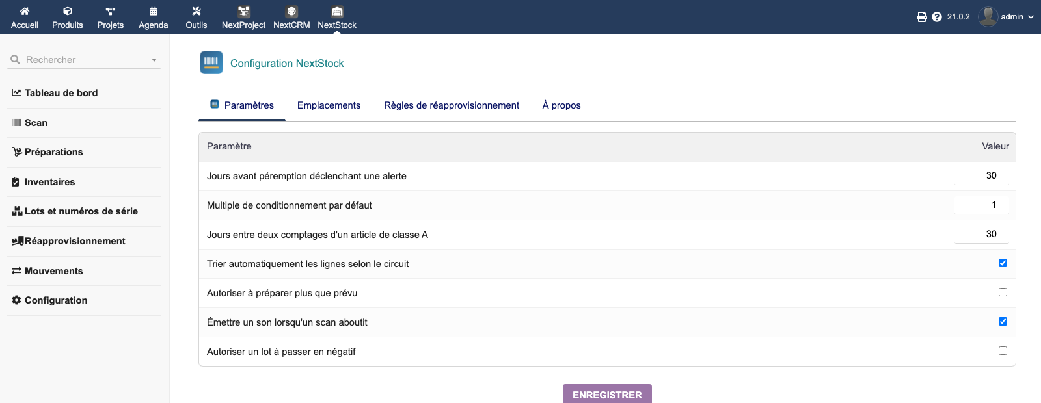
Task: Click the print page icon
Action: [922, 17]
